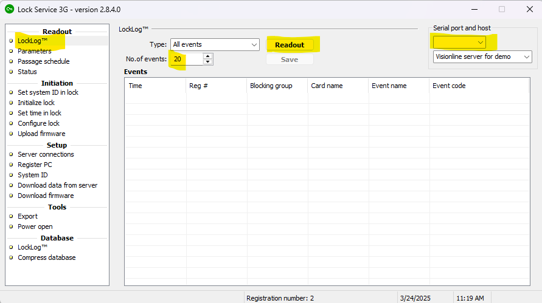542x303 pixels.
Task: Select Initialize lock
Action: point(36,103)
